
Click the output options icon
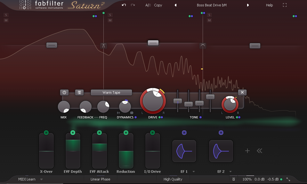[234, 179]
